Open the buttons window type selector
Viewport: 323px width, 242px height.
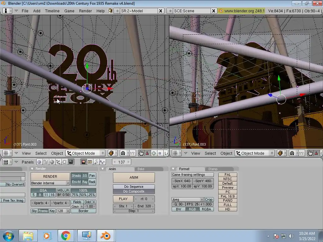click(7, 162)
